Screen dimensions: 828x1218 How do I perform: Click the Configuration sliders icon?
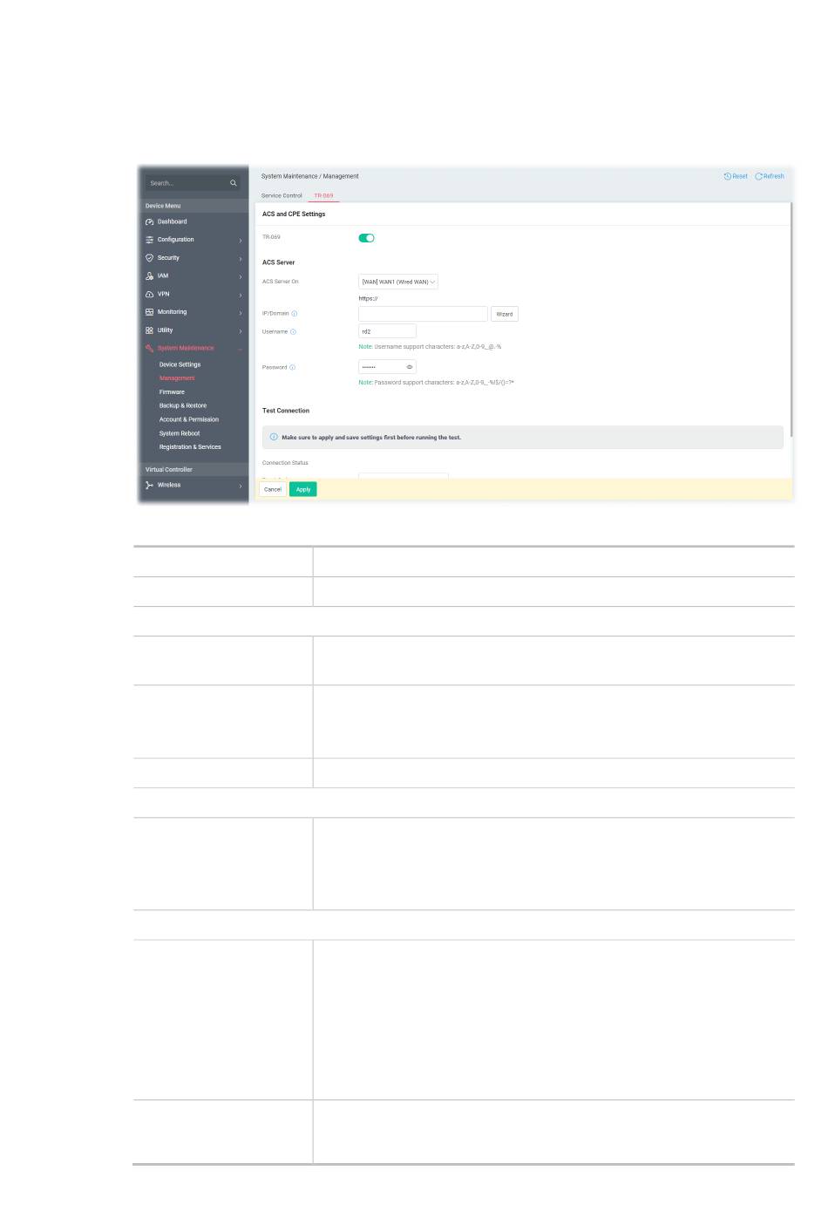[149, 240]
